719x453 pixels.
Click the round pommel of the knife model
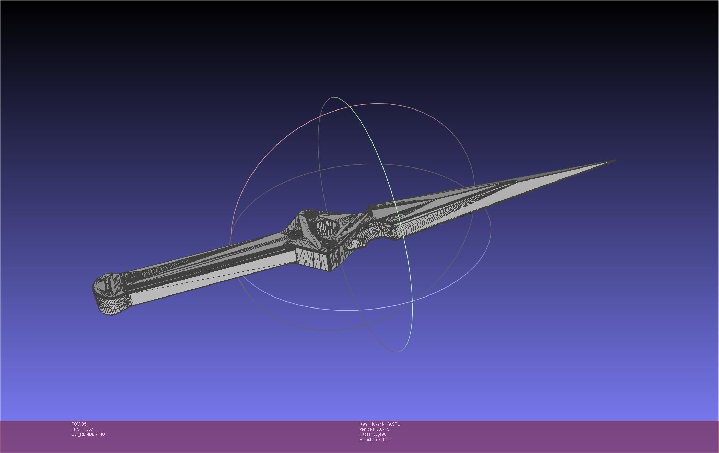coord(110,294)
